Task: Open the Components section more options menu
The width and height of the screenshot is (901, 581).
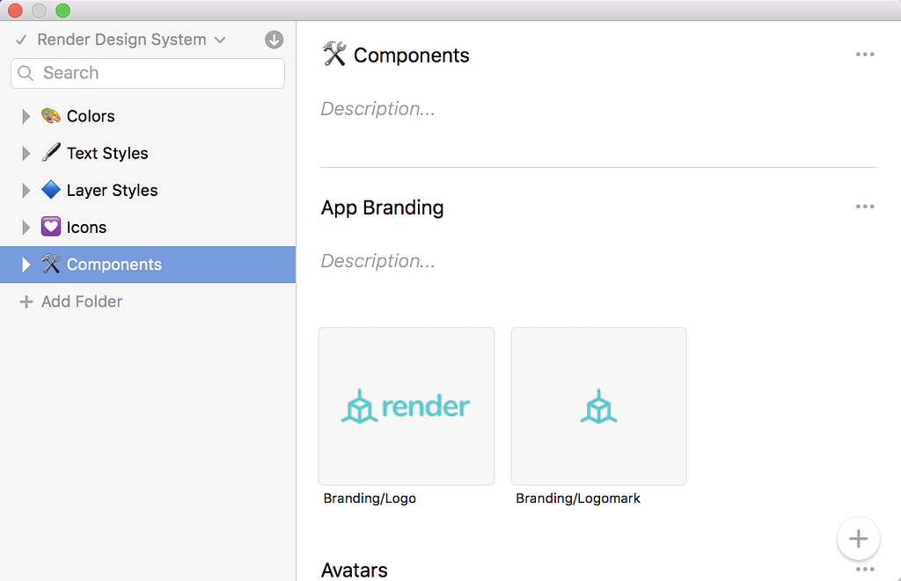Action: [865, 54]
